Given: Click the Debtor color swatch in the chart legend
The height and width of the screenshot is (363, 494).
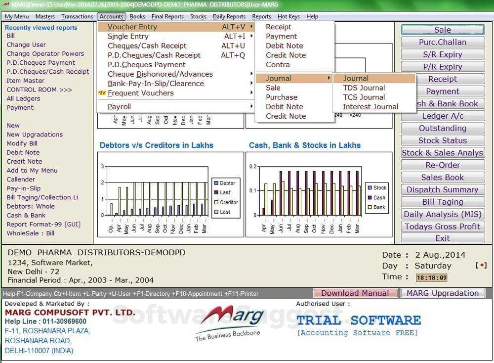Looking at the screenshot, I should click(216, 183).
